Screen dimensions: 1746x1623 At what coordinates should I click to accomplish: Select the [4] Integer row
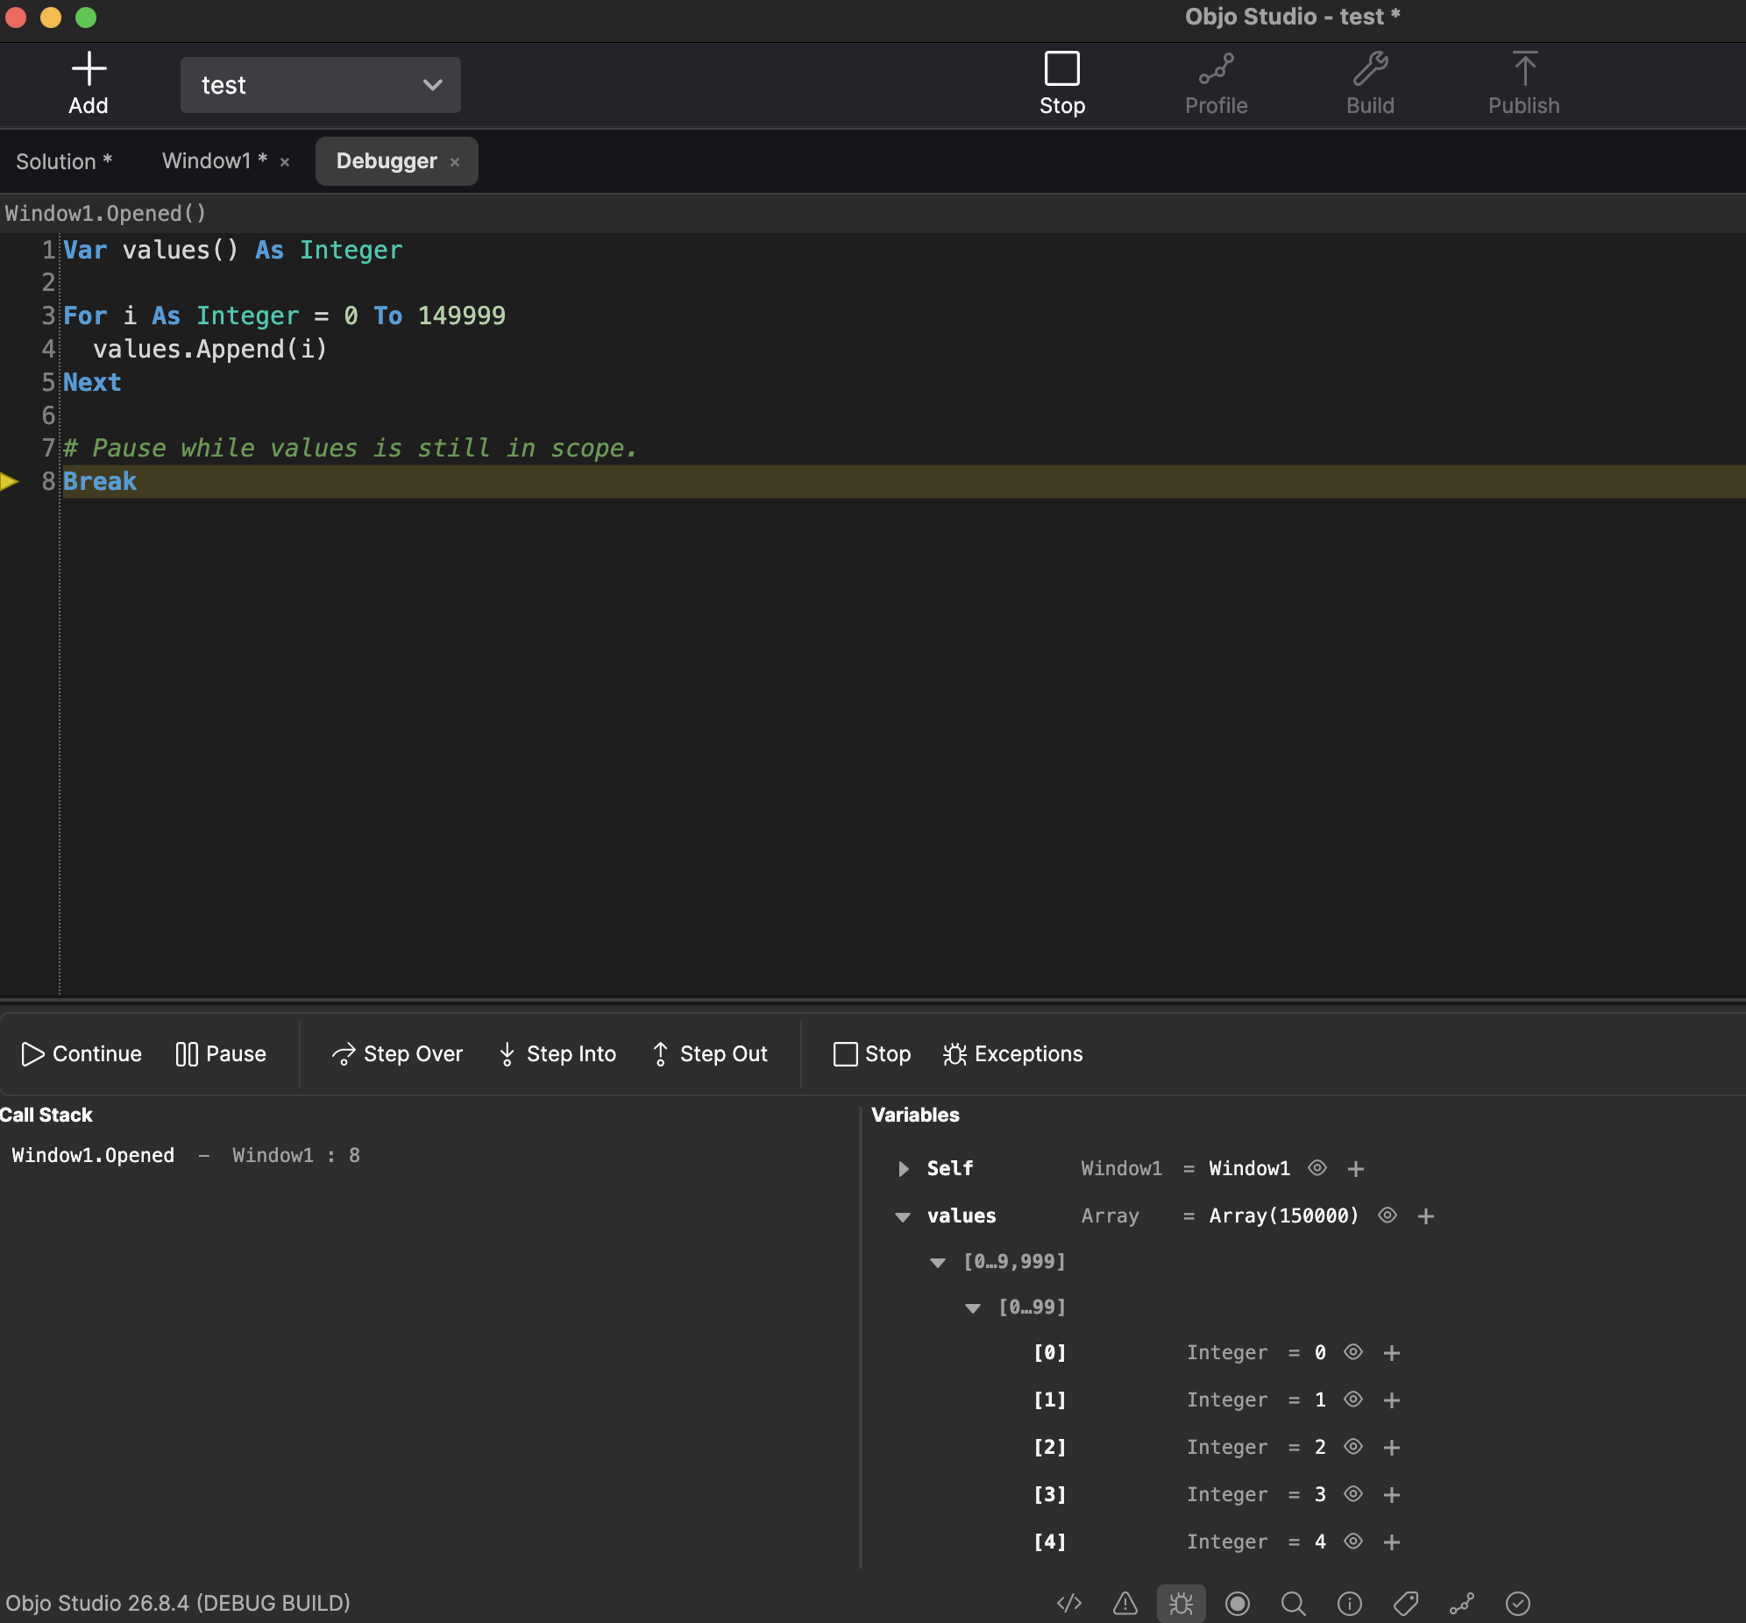click(1217, 1542)
